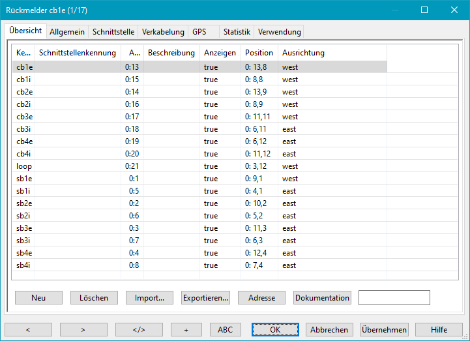Click the </> button
Viewport: 470px width, 341px height.
click(139, 329)
